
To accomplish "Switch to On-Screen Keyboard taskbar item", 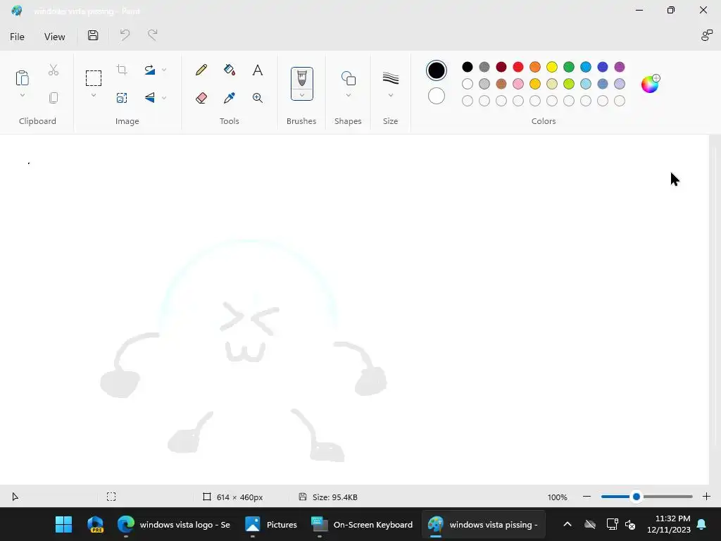I will 363,524.
